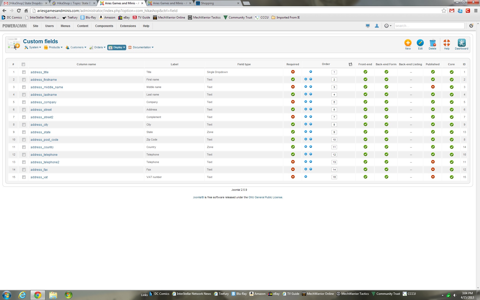Open Internet Explorer from the taskbar
Image resolution: width=480 pixels, height=300 pixels.
[22, 295]
